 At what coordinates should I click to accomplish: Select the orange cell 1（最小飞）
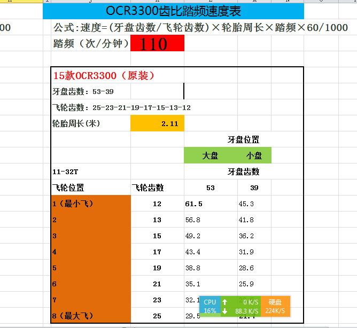(x=91, y=204)
